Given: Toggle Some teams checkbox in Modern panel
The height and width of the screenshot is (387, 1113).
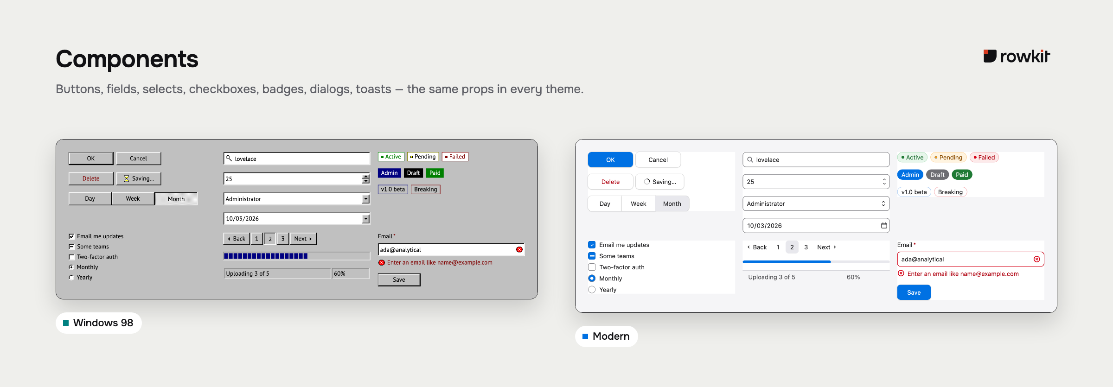Looking at the screenshot, I should click(x=592, y=256).
